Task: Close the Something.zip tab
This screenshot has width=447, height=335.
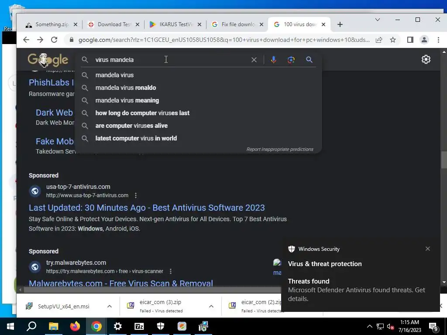Action: [75, 24]
